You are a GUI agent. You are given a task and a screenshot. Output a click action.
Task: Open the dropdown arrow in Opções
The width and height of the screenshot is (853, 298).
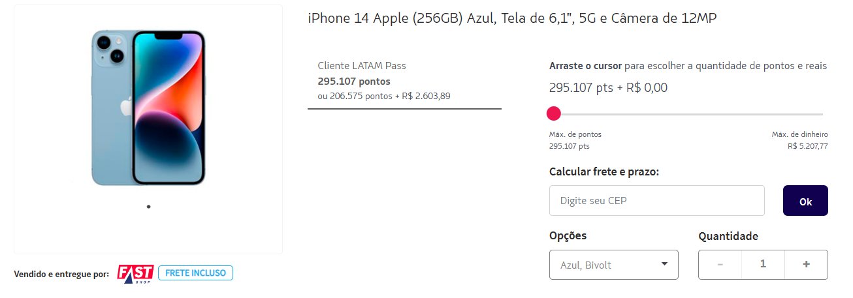(x=664, y=264)
